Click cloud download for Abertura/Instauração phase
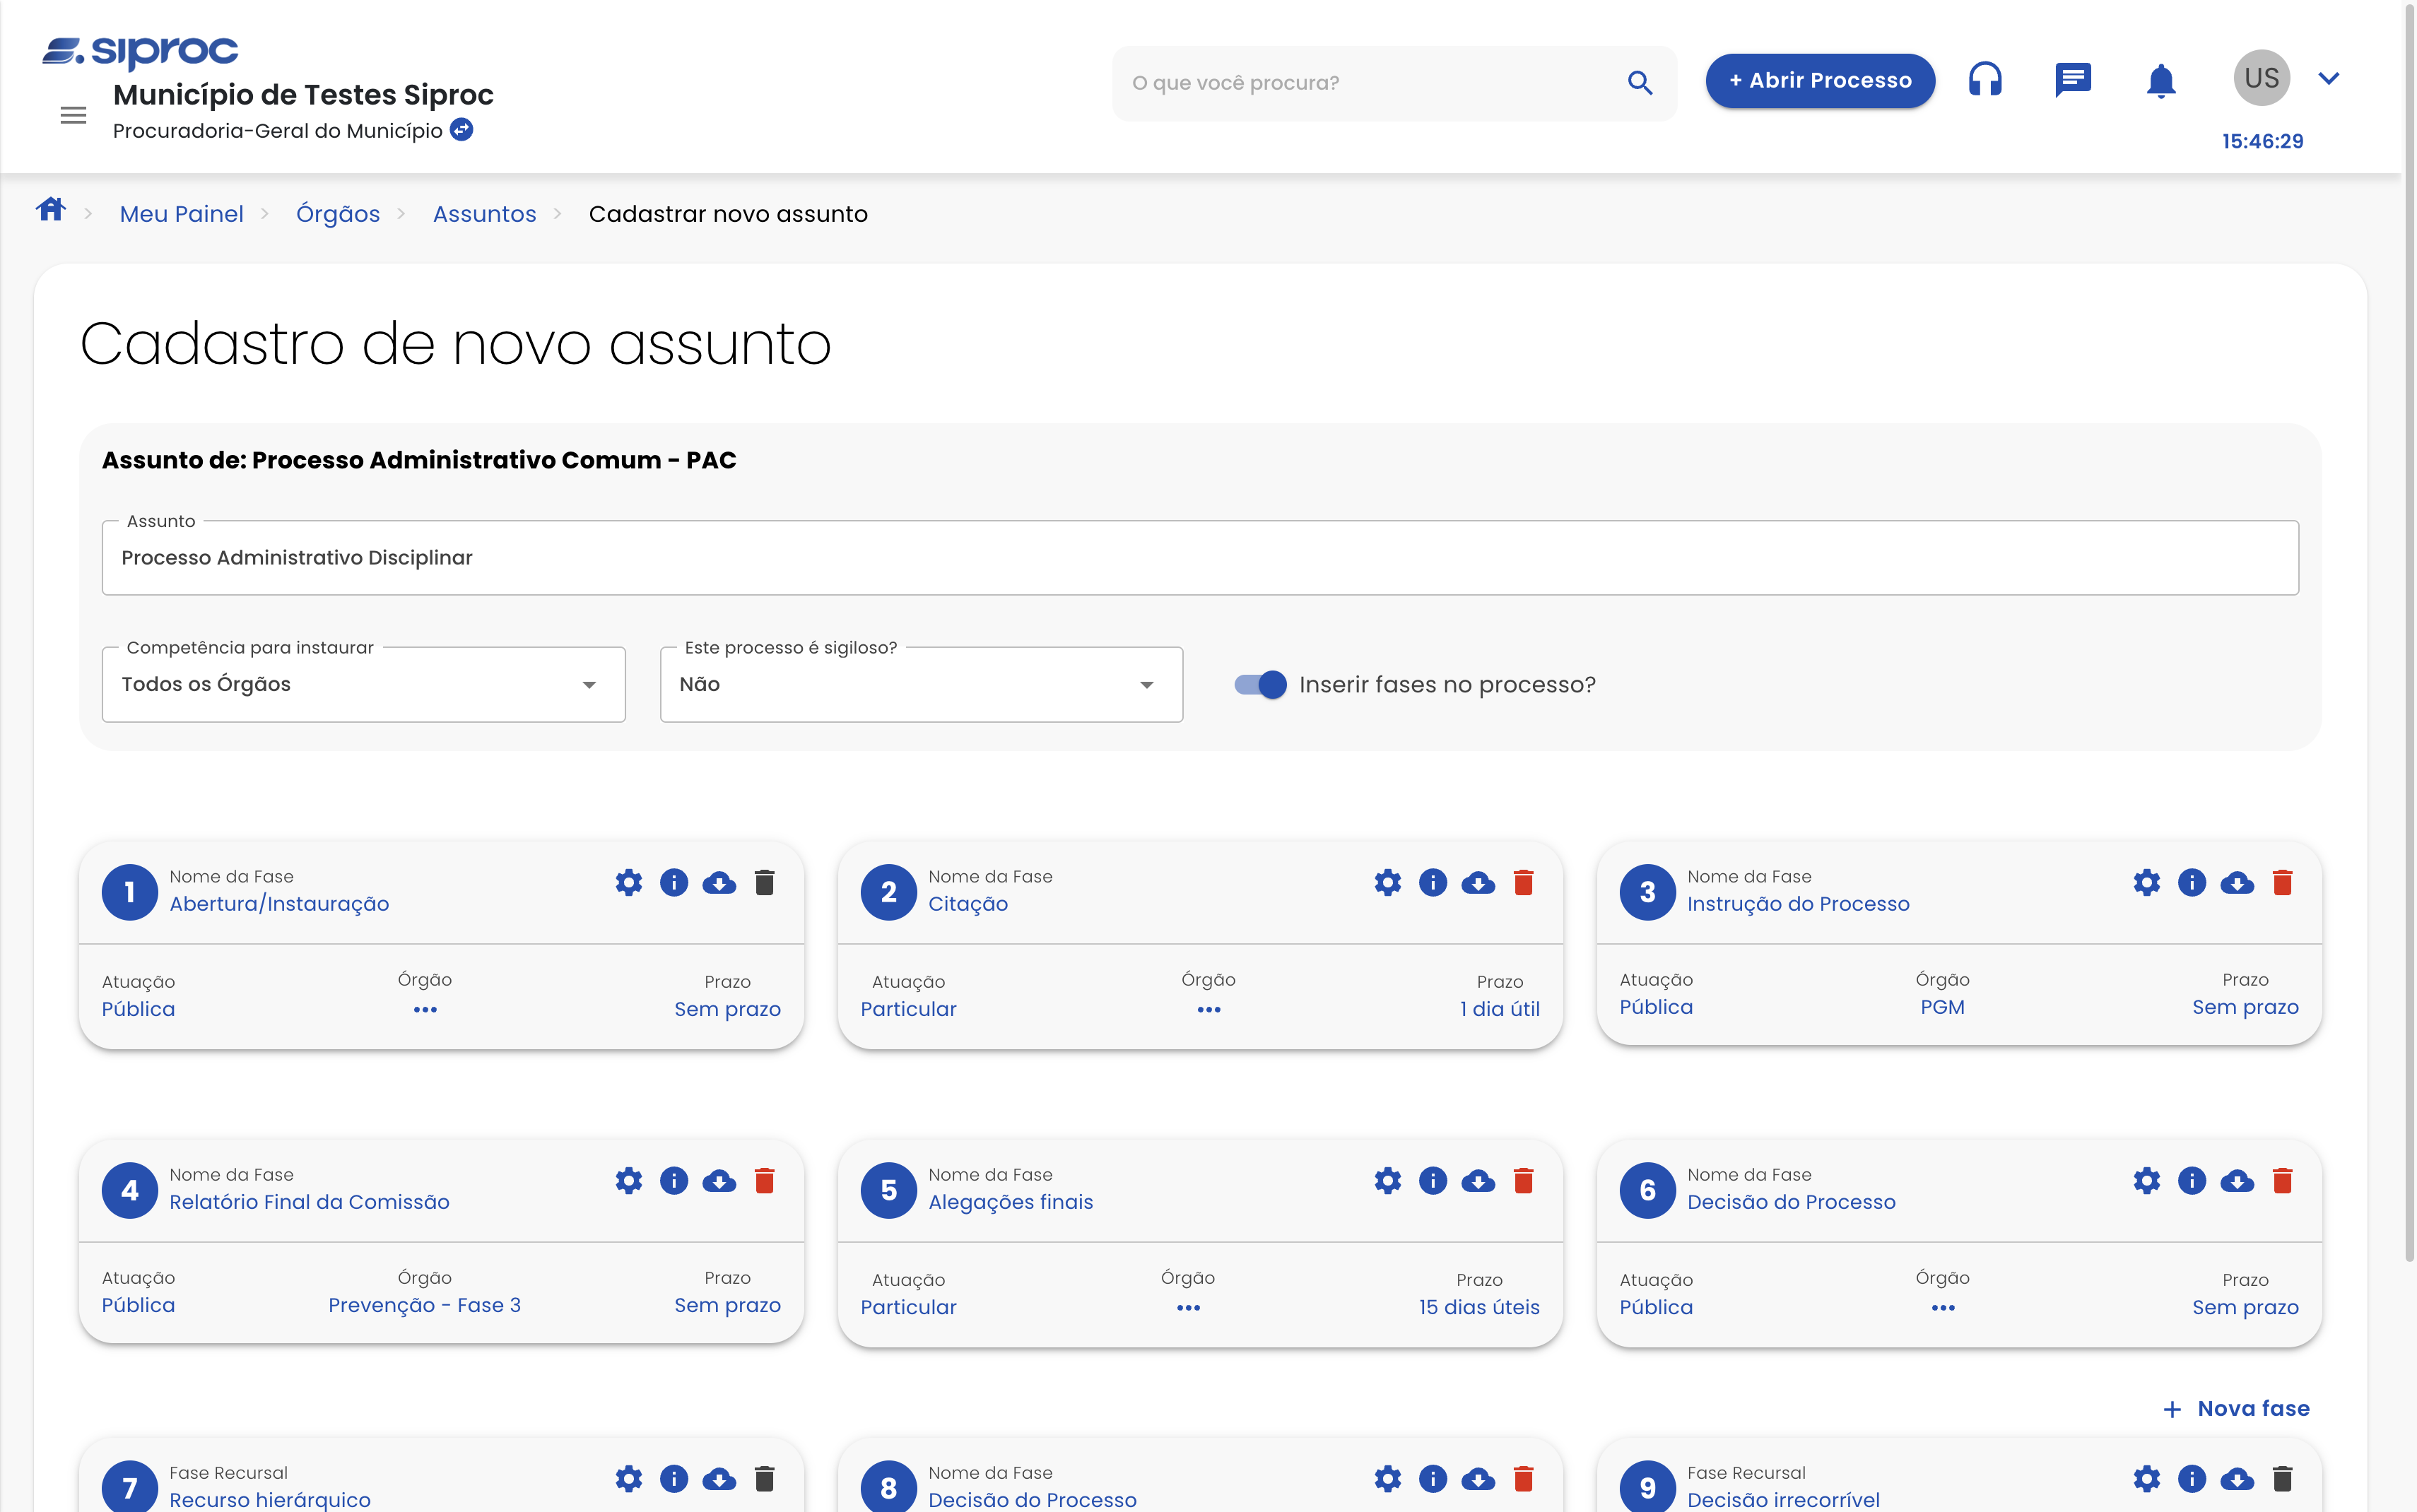 [719, 883]
